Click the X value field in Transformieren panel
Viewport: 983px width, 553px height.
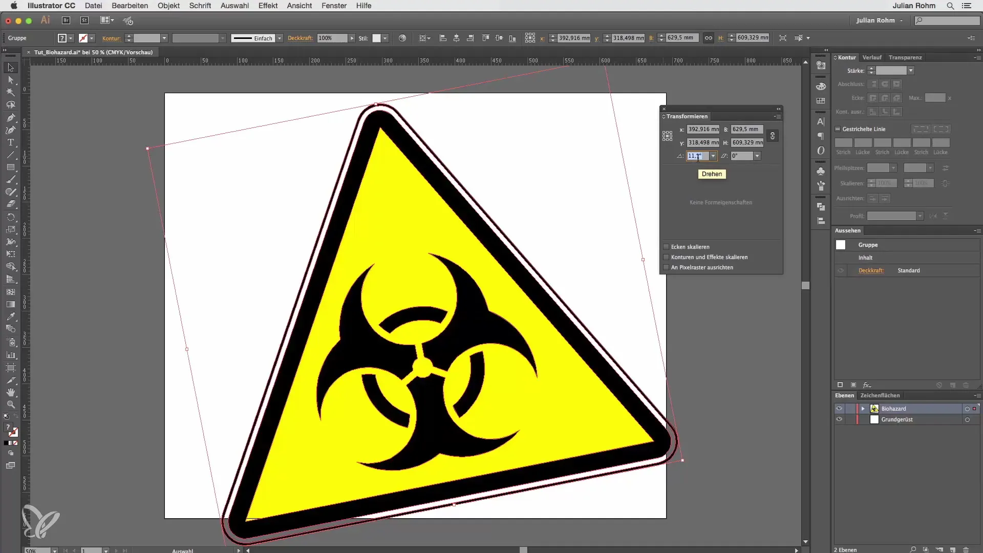click(x=703, y=130)
